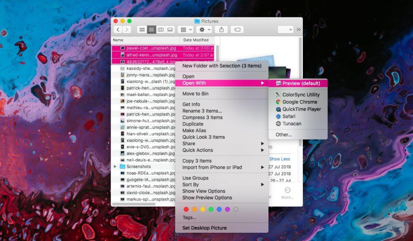Click the Show Less link
The image size is (413, 241).
click(280, 159)
